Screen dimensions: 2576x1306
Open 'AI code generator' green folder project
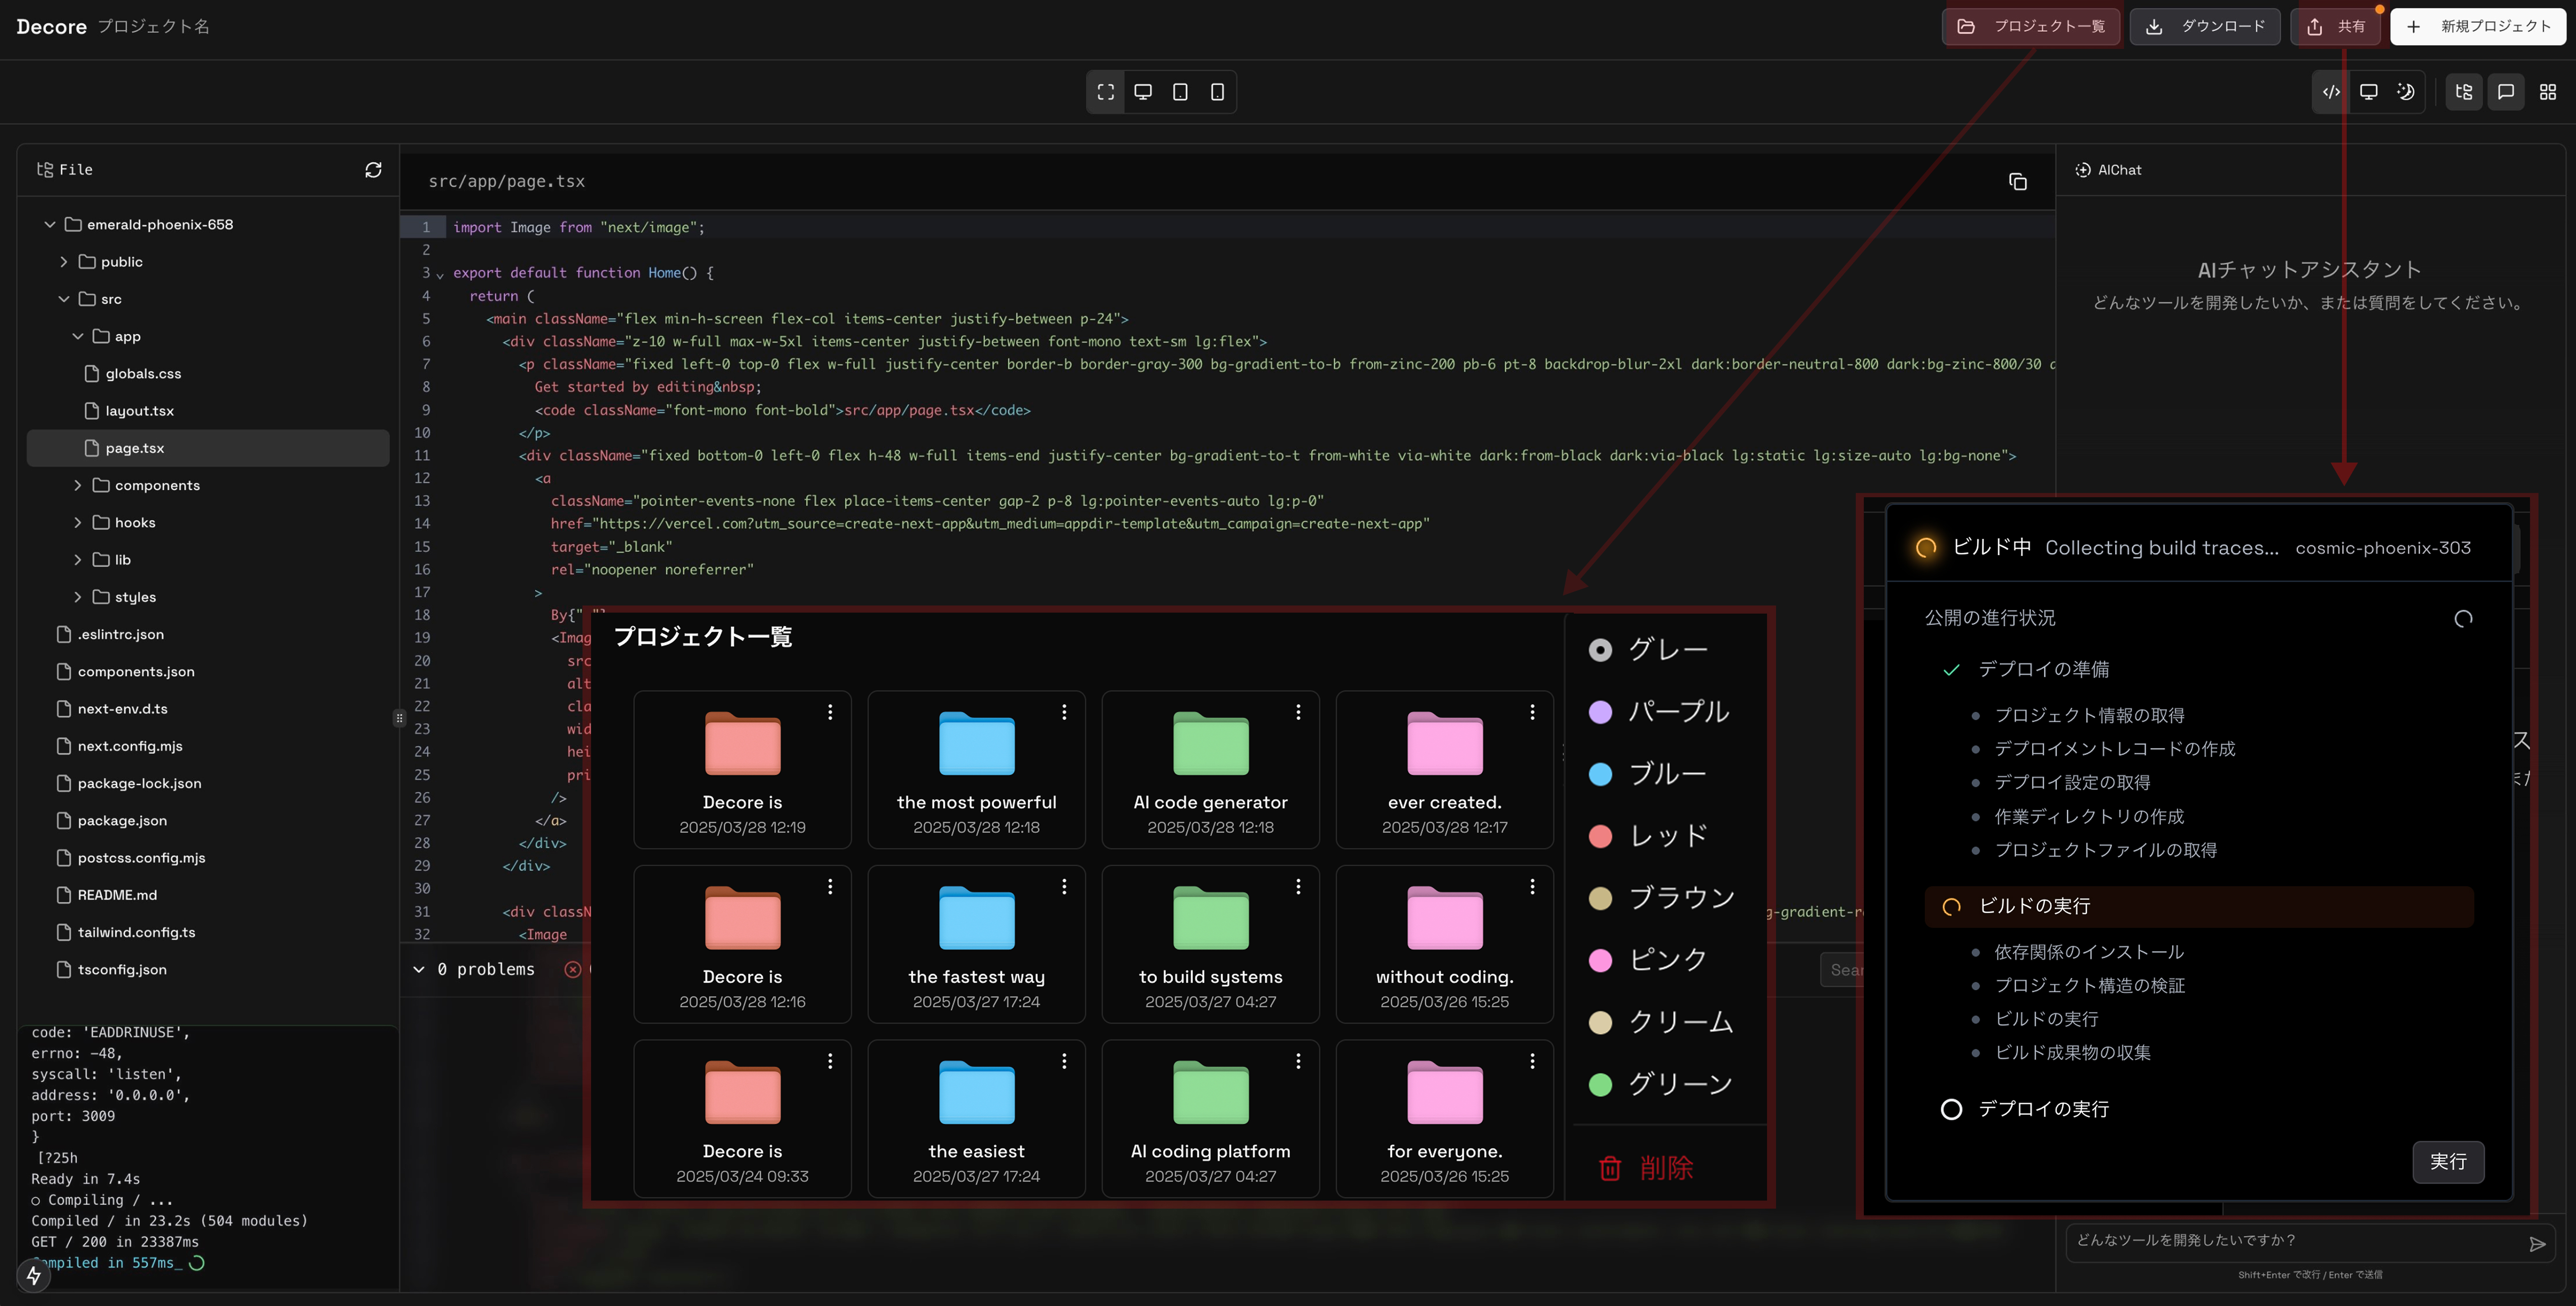click(x=1210, y=770)
